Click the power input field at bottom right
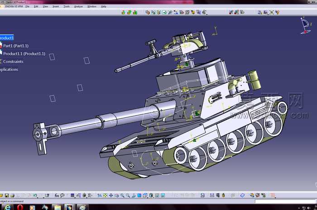Viewport: 317px width, 210px height. pyautogui.click(x=285, y=201)
